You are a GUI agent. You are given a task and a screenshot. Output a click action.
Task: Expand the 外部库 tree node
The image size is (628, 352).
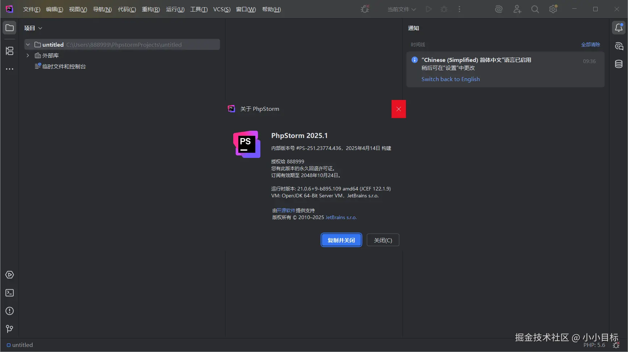[x=28, y=55]
